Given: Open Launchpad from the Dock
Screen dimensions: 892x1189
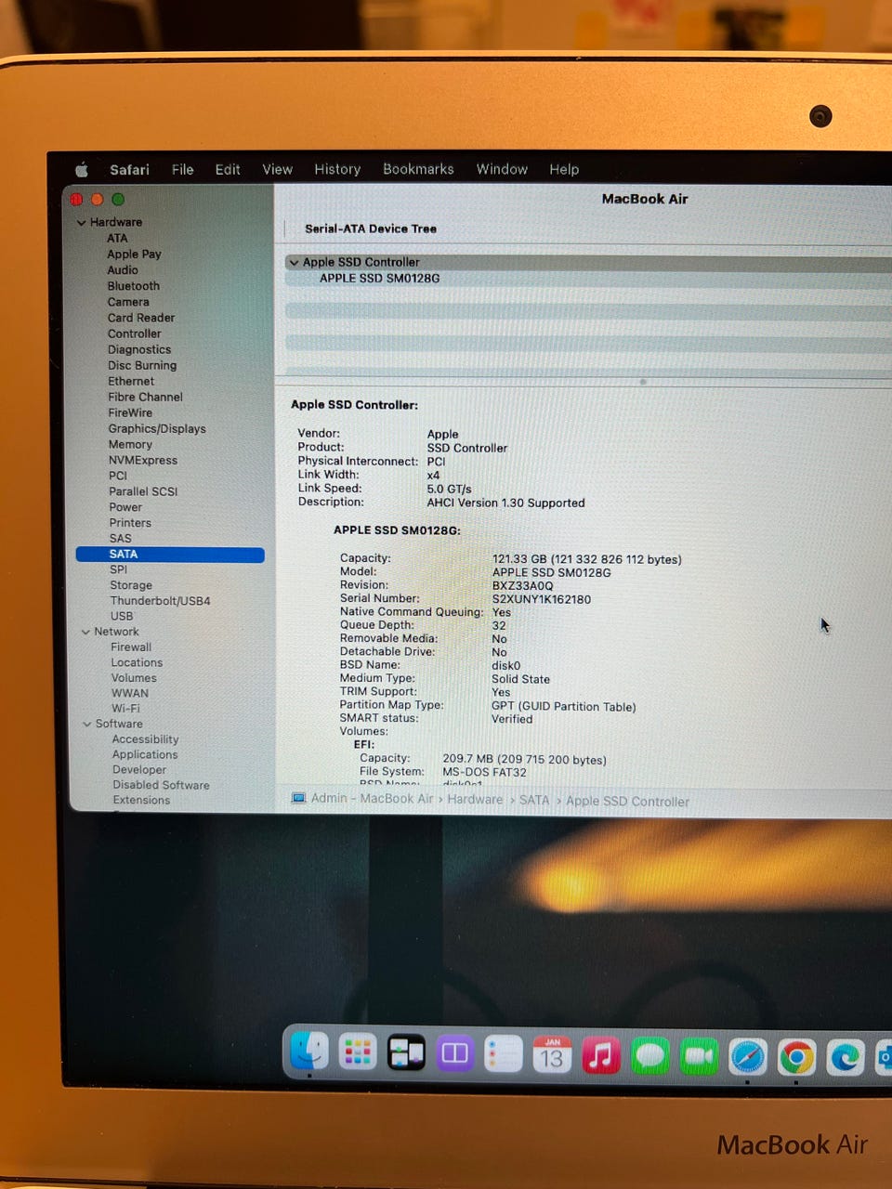Looking at the screenshot, I should (358, 1052).
